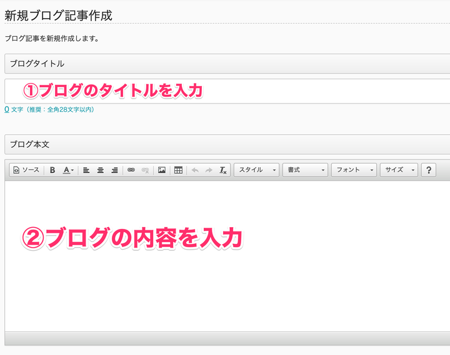Screen dimensions: 450x355
Task: Click the 新規ブログ記事作成 heading
Action: point(58,16)
